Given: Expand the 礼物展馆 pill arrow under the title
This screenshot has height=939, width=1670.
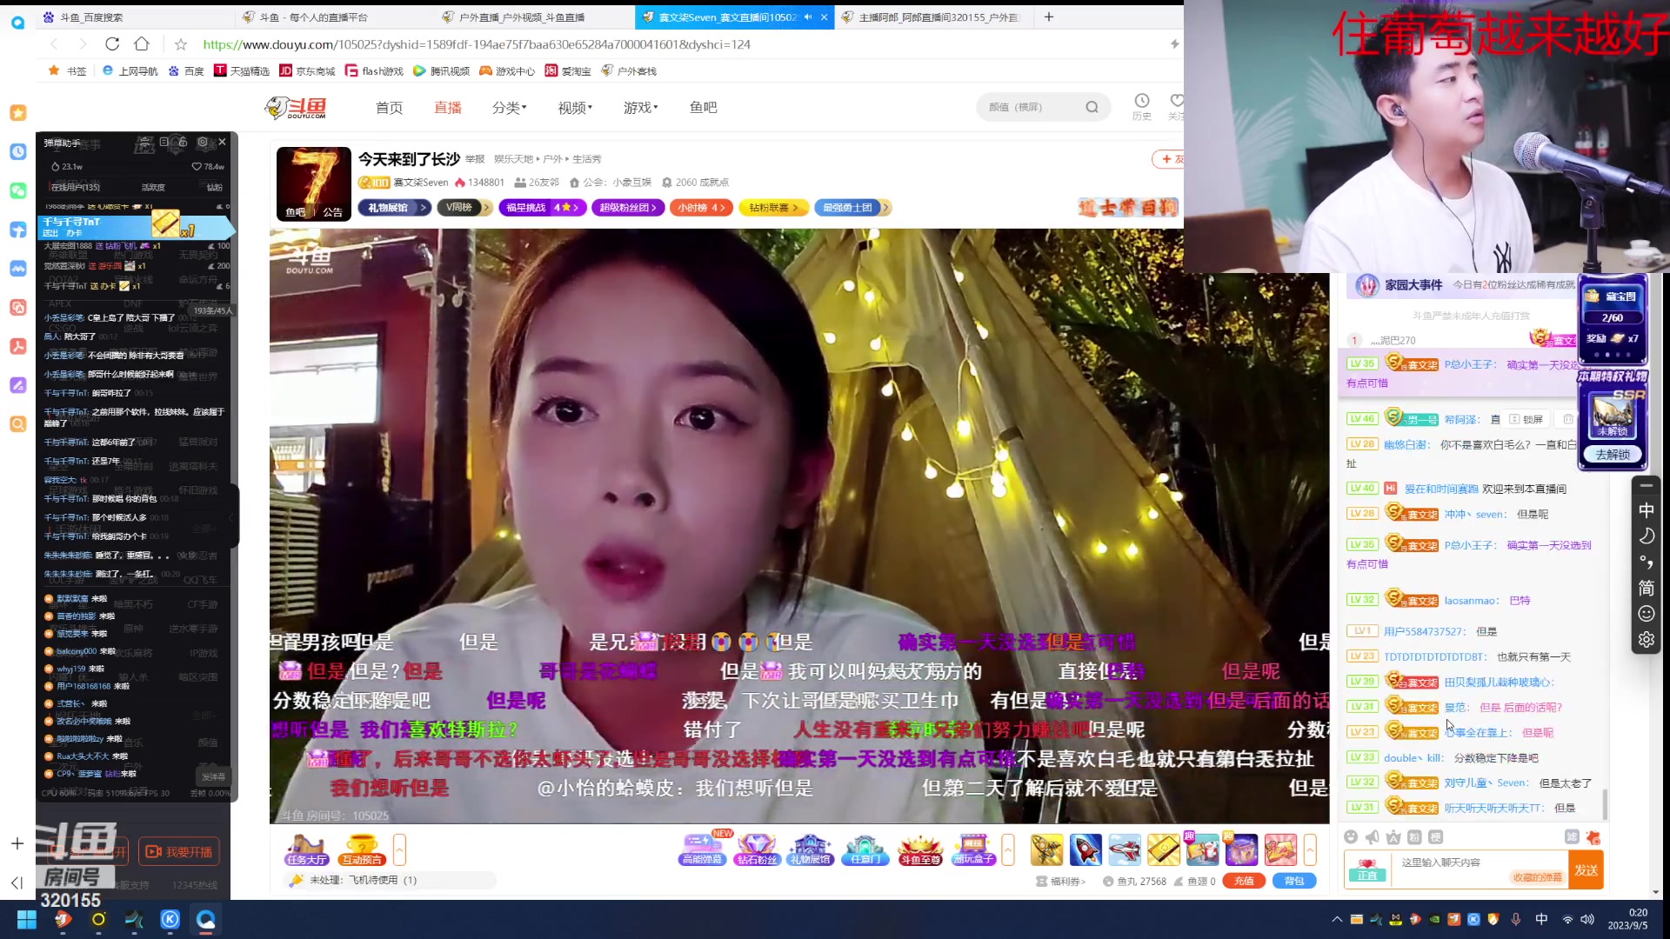Looking at the screenshot, I should pyautogui.click(x=423, y=208).
